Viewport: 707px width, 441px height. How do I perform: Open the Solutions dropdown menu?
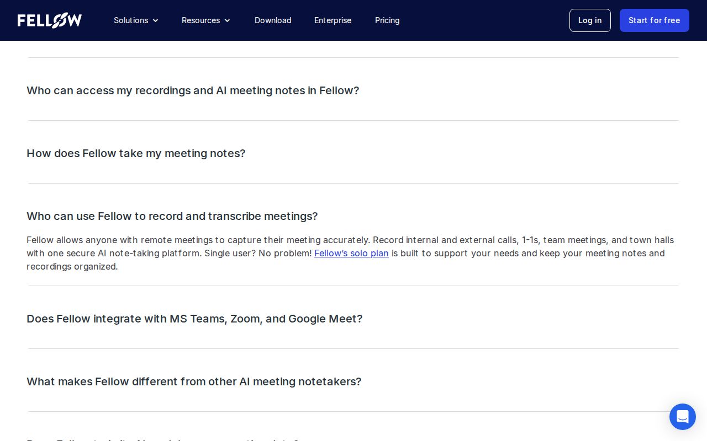pos(136,20)
